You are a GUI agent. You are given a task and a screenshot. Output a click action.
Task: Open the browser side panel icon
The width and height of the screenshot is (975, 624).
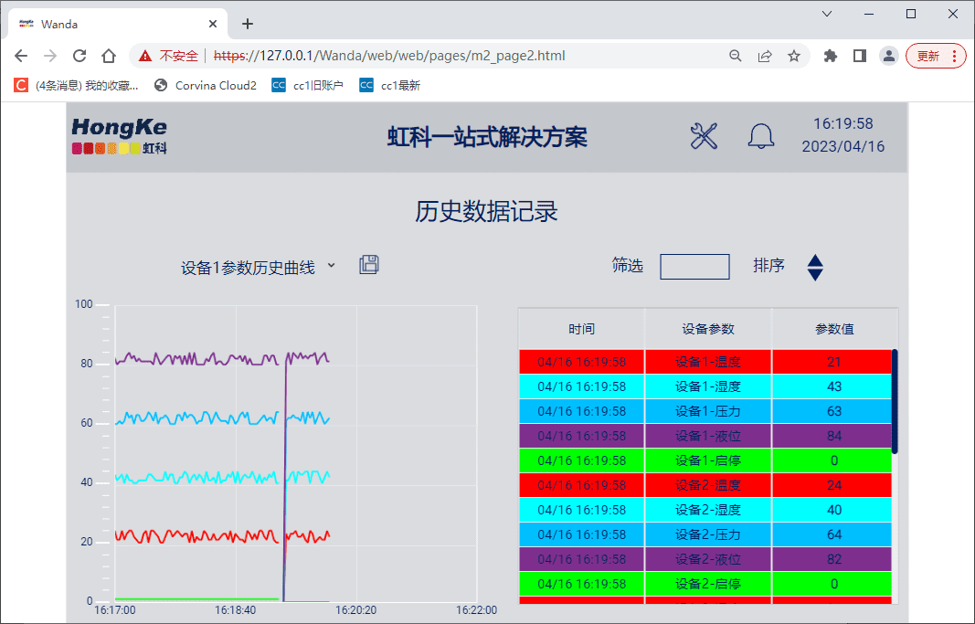[859, 56]
